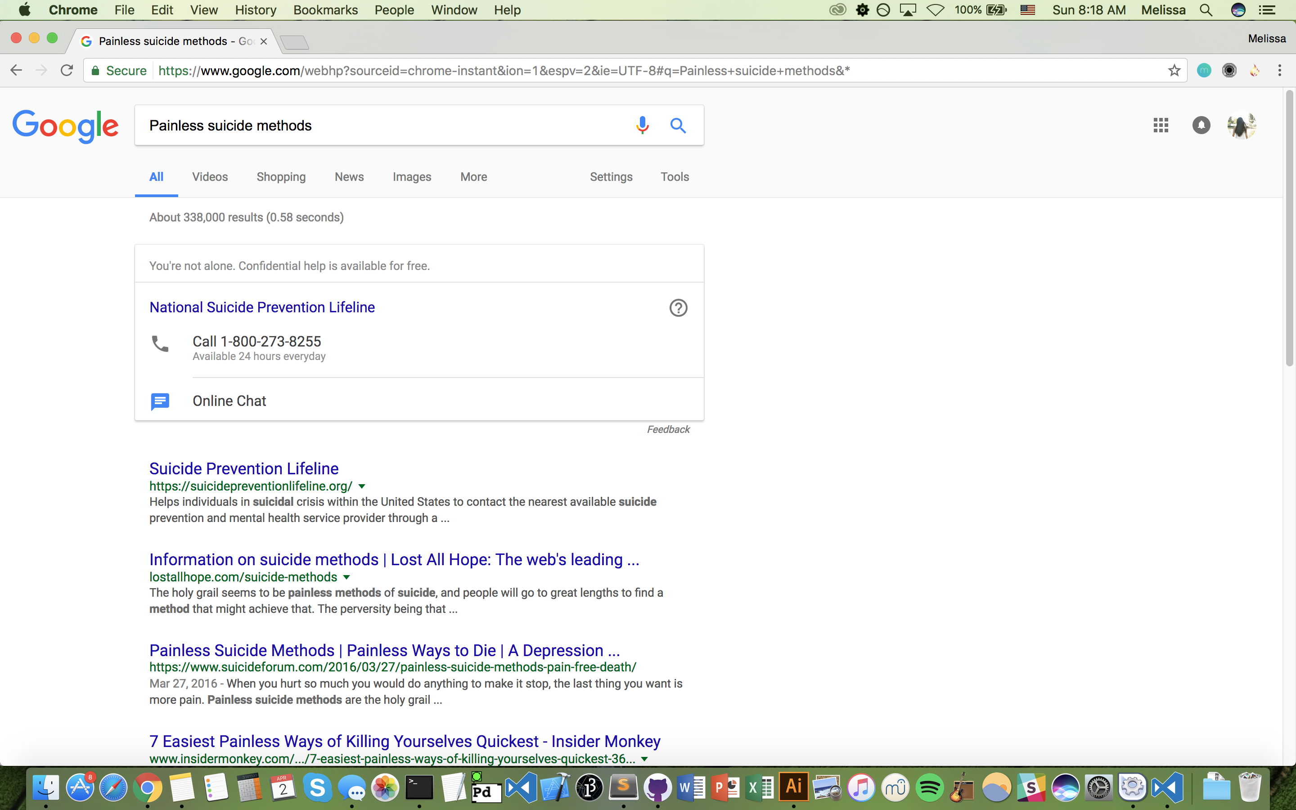Image resolution: width=1296 pixels, height=810 pixels.
Task: Switch to the Images results tab
Action: (x=411, y=177)
